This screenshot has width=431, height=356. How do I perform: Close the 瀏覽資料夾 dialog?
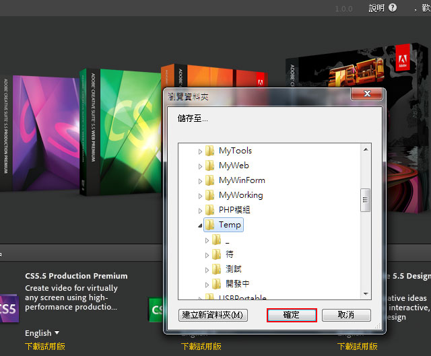pyautogui.click(x=367, y=94)
